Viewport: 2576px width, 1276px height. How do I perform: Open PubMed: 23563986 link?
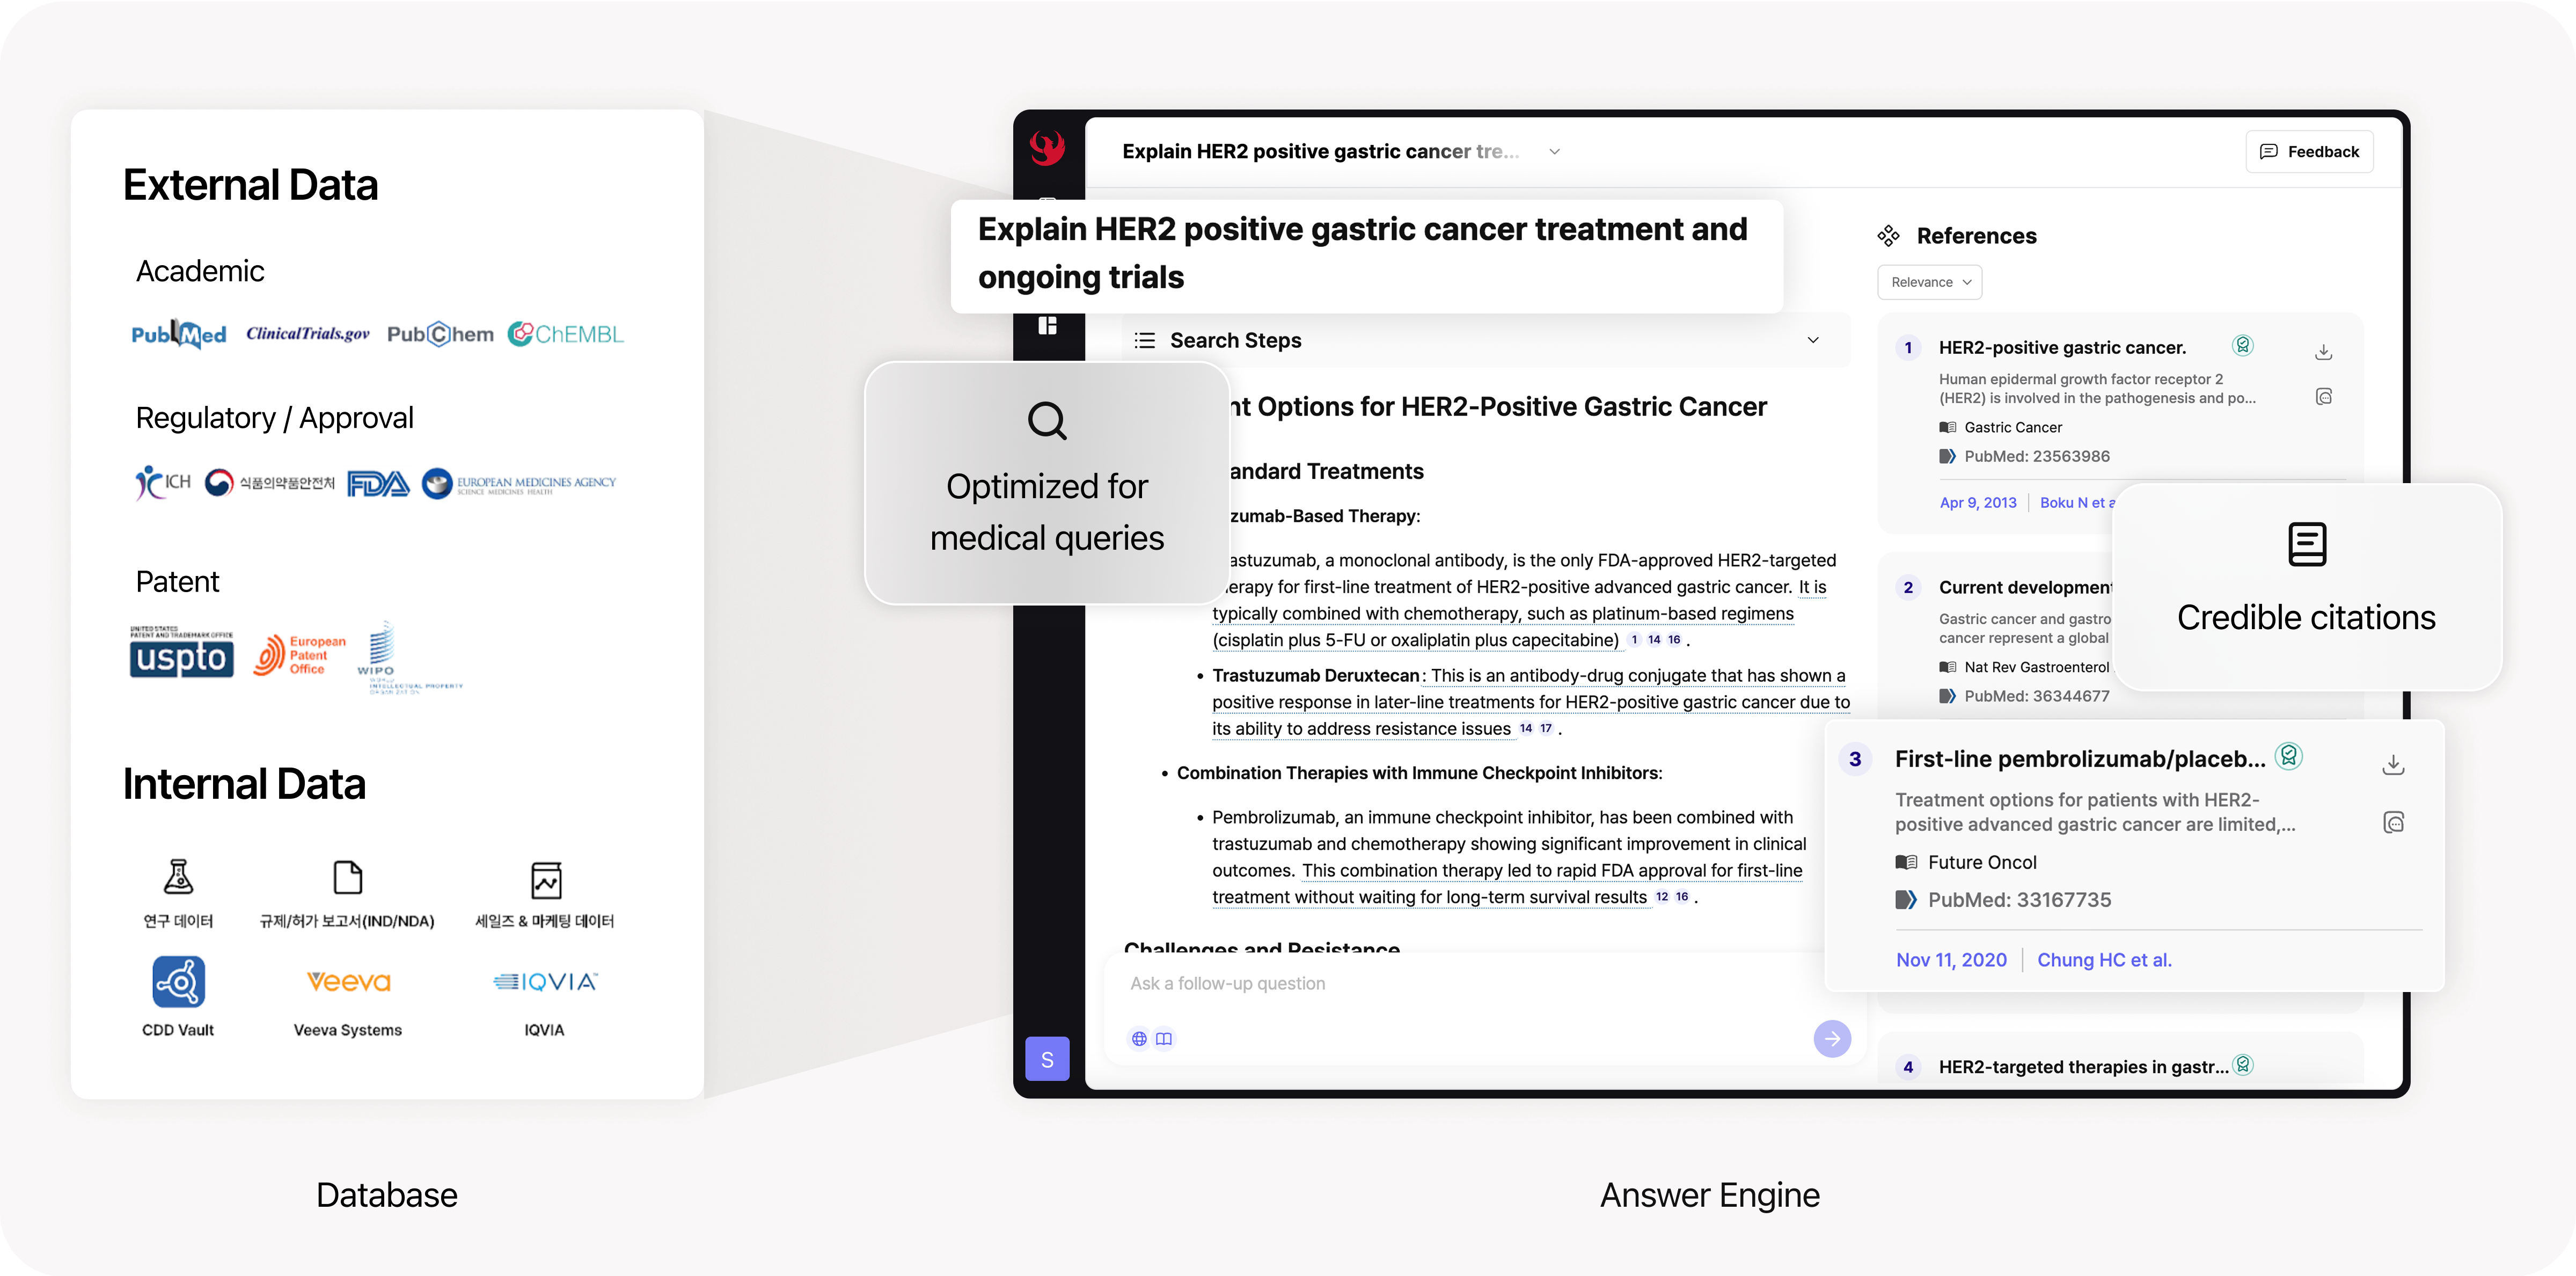[x=2037, y=456]
